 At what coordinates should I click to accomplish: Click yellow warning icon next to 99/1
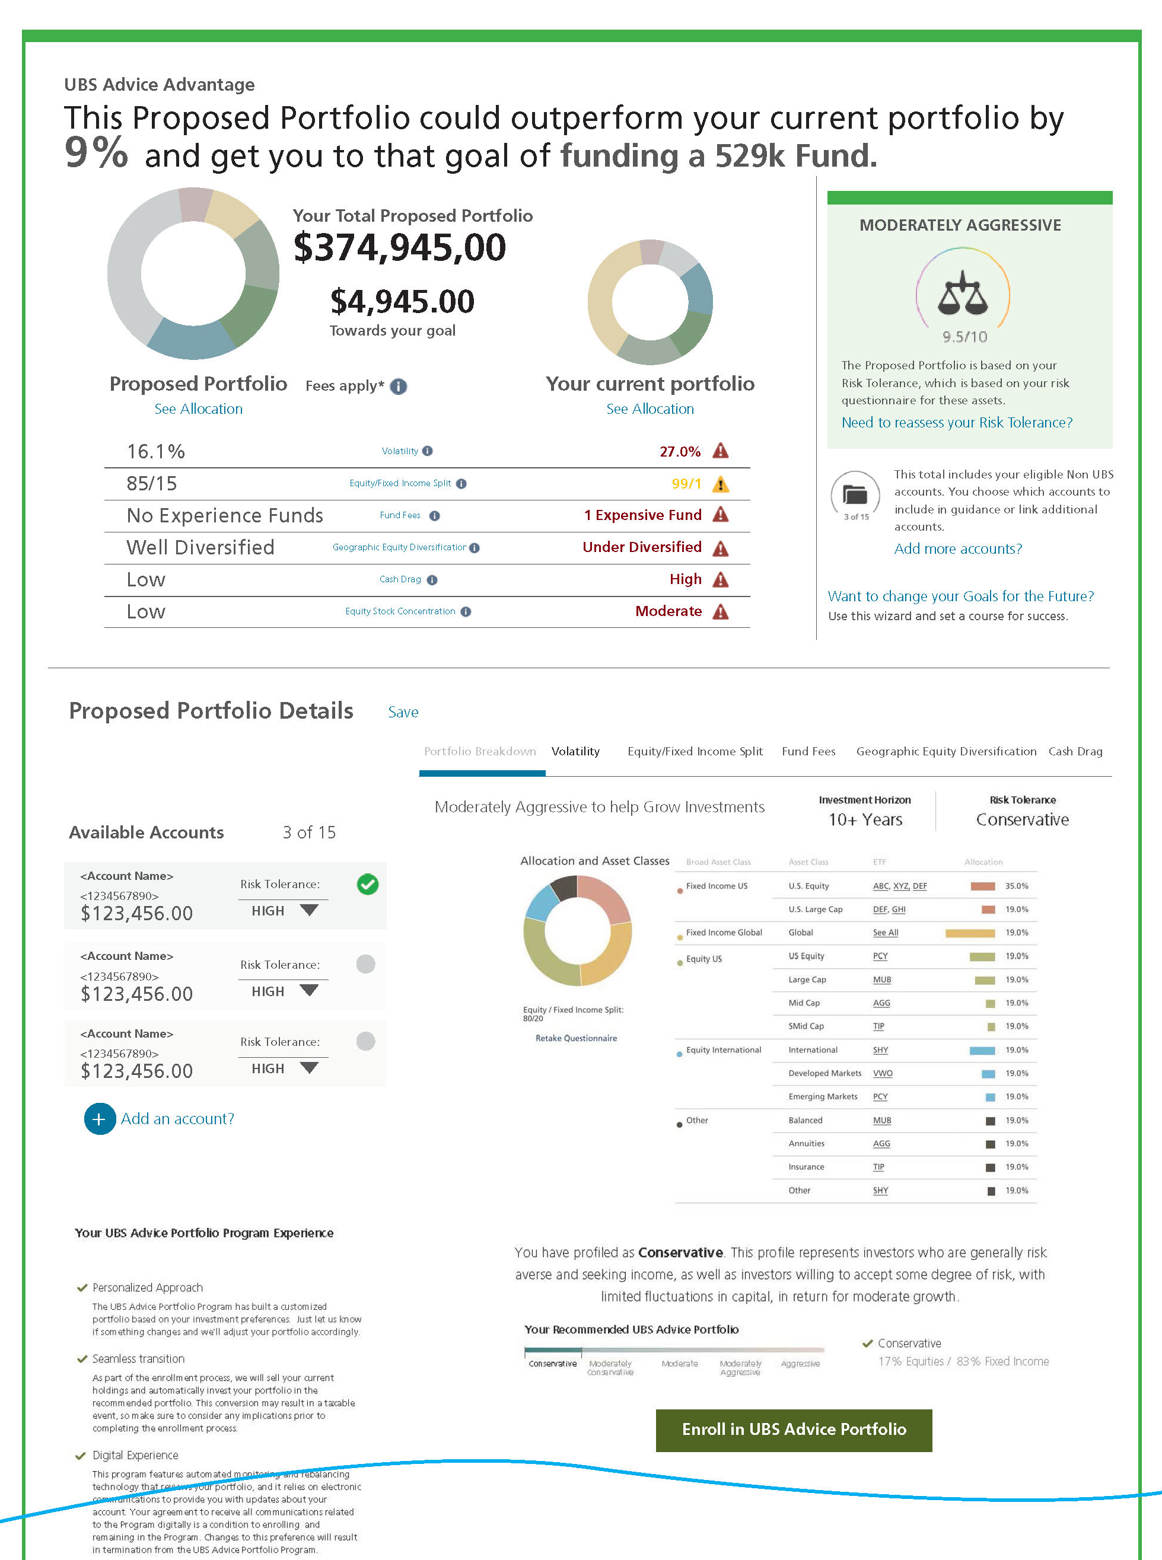click(720, 484)
